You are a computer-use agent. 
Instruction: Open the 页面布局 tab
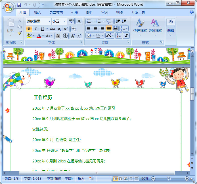56,12
